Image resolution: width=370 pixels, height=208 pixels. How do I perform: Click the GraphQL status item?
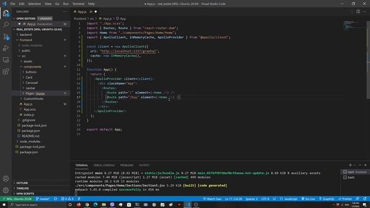[326, 199]
